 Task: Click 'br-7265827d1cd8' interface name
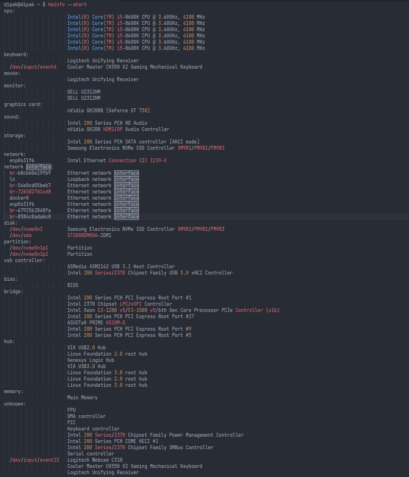30,192
